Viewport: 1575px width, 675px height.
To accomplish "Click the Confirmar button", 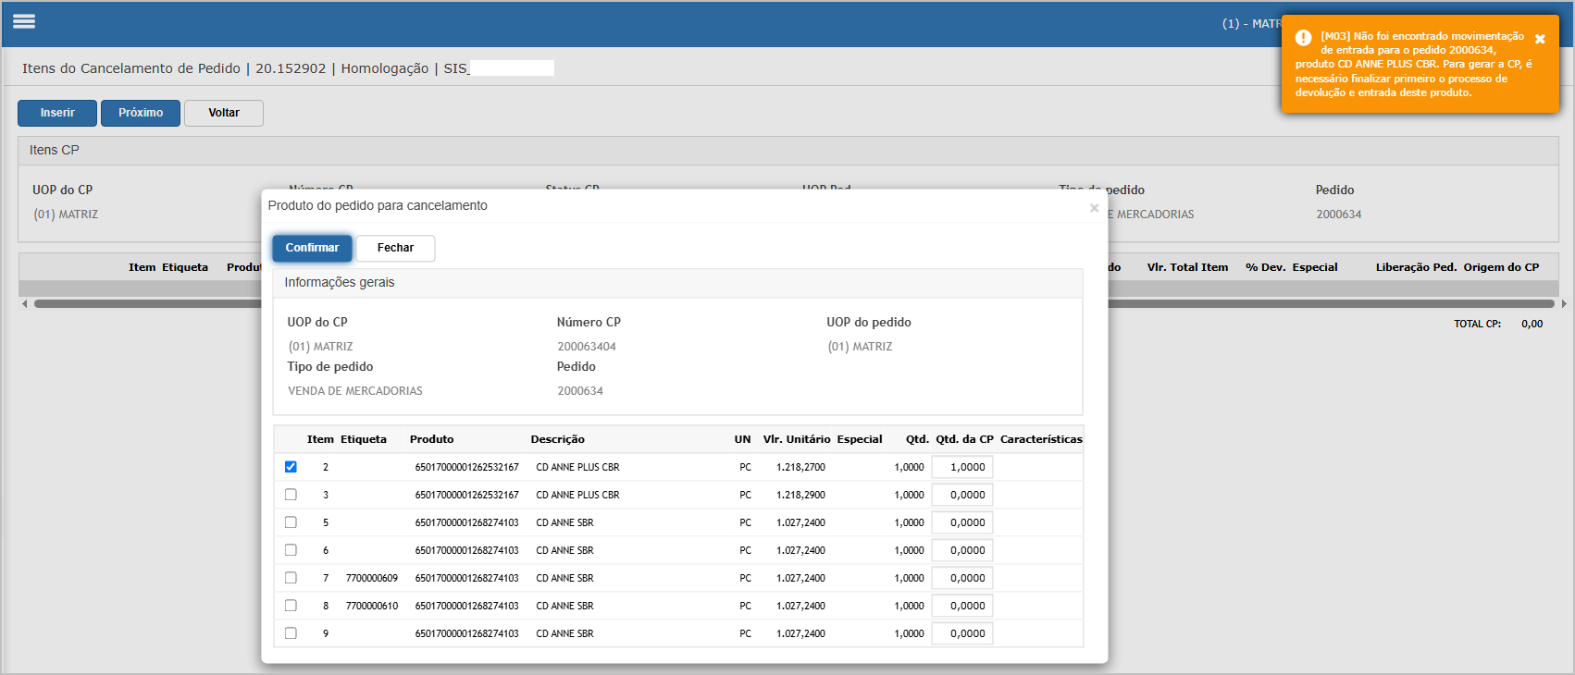I will 312,248.
